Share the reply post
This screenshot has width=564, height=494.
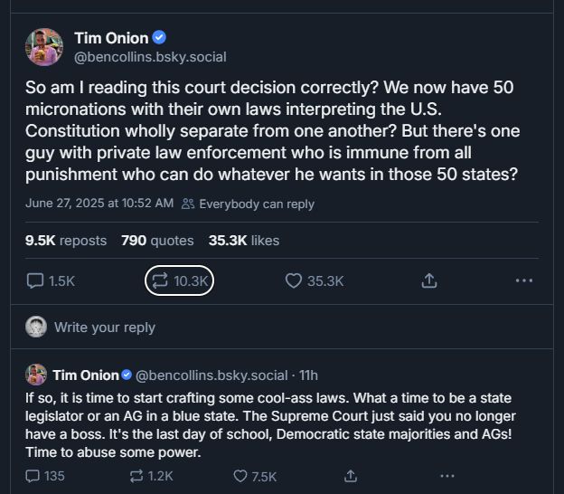351,476
